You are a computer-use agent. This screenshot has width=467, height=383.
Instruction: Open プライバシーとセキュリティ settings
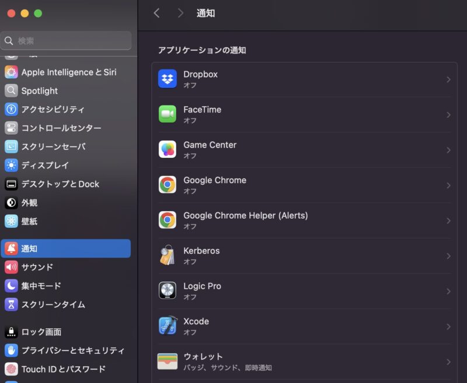pos(66,350)
